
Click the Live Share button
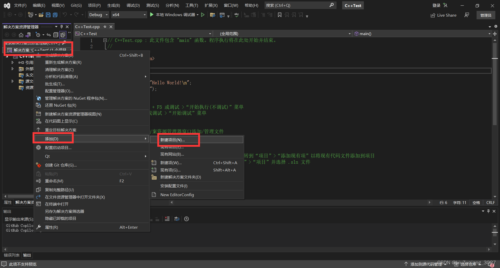tap(443, 15)
